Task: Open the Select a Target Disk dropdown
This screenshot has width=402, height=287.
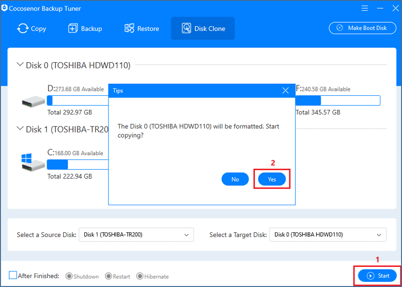Action: click(x=328, y=235)
